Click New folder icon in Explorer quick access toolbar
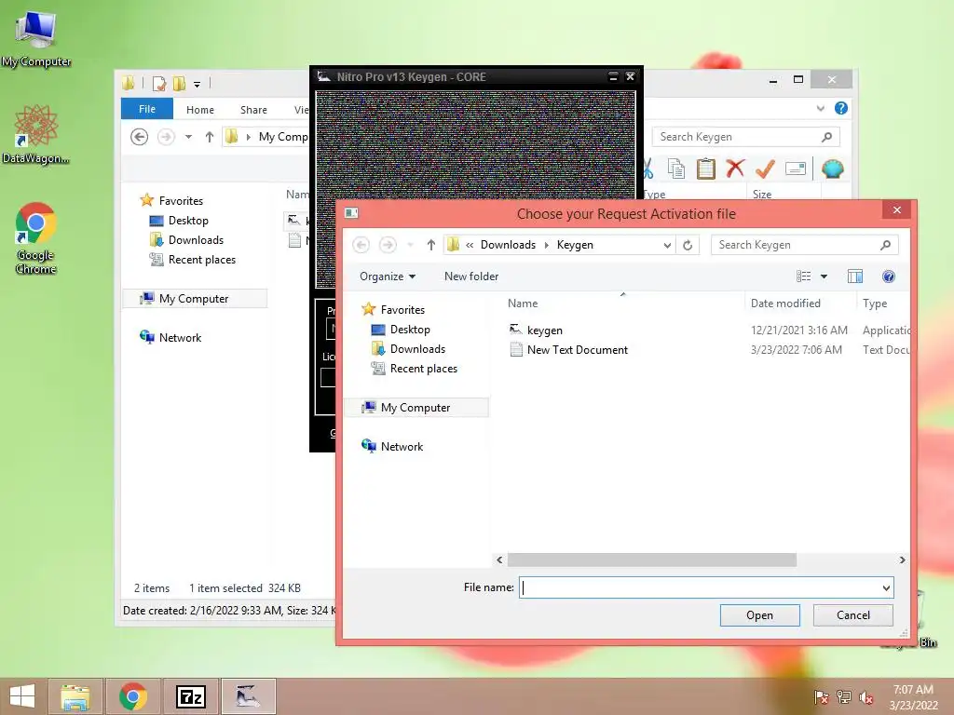The image size is (954, 715). point(179,83)
